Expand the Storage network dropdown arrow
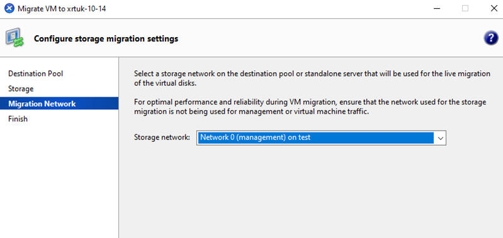 tap(441, 138)
